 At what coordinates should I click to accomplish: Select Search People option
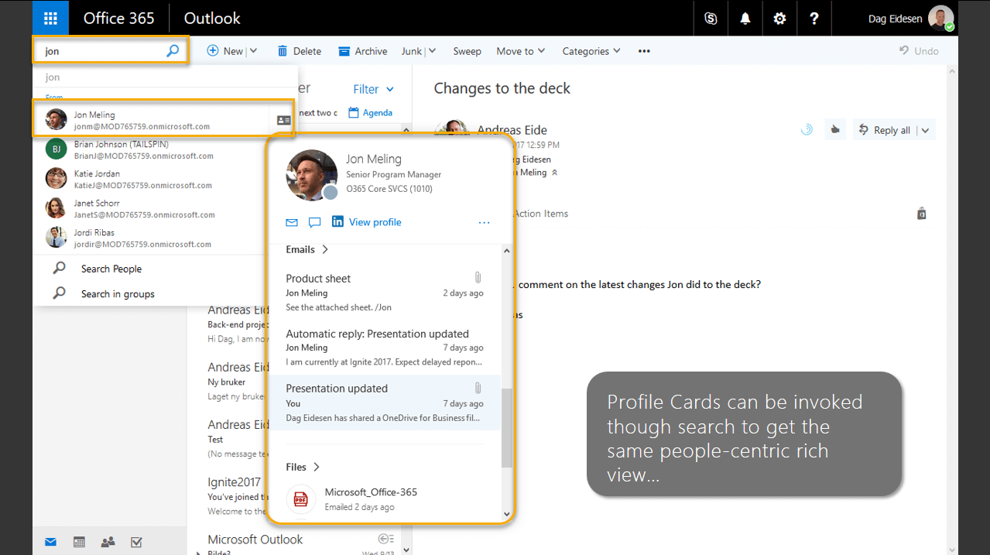pos(111,269)
